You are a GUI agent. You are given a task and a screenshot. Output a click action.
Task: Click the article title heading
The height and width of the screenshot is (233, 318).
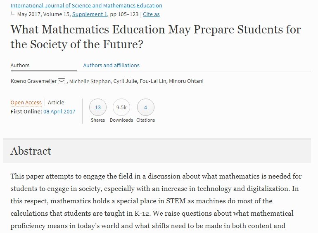(x=156, y=37)
